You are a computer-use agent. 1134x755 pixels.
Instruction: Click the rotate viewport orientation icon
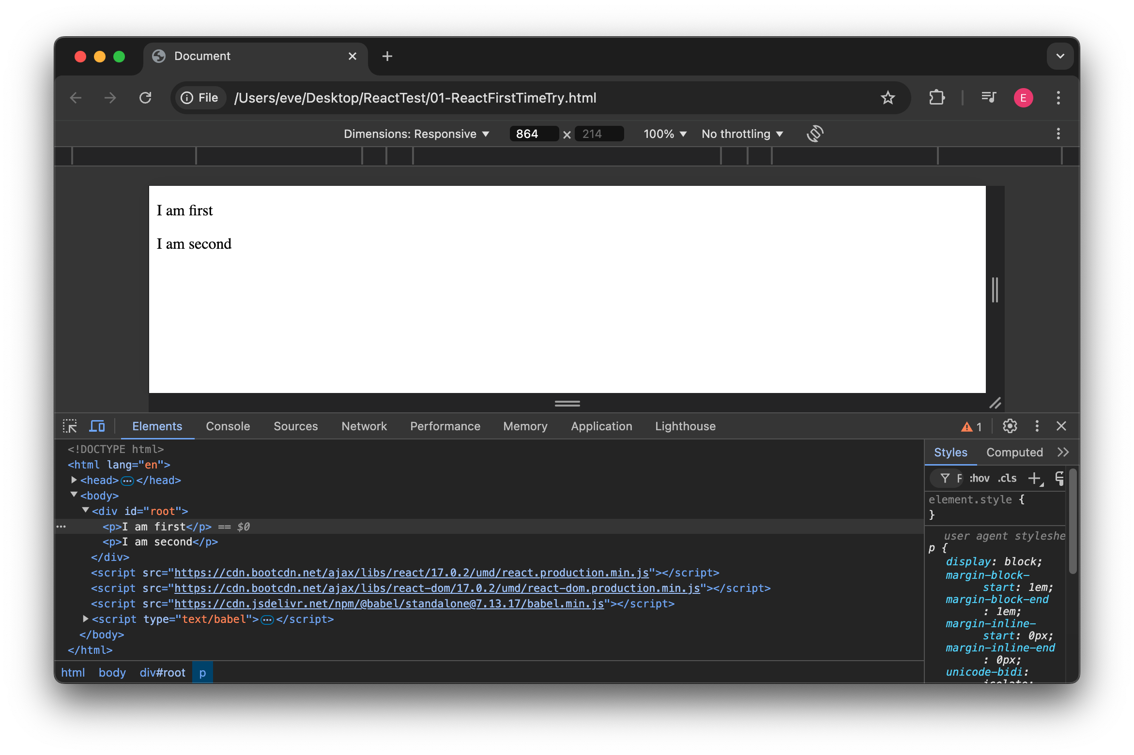click(x=815, y=134)
